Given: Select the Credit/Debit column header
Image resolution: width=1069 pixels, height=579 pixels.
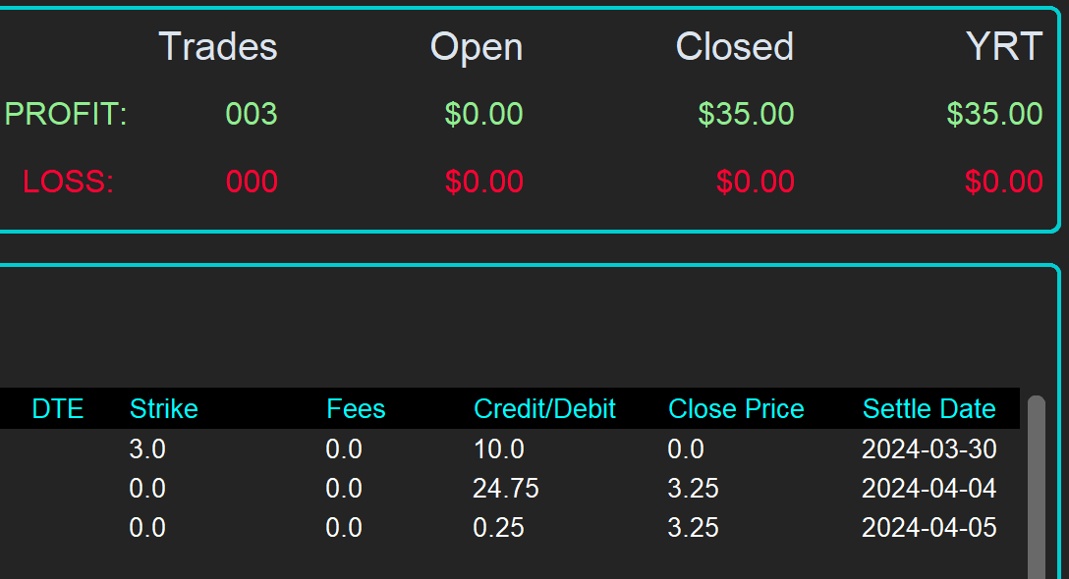Looking at the screenshot, I should (544, 408).
